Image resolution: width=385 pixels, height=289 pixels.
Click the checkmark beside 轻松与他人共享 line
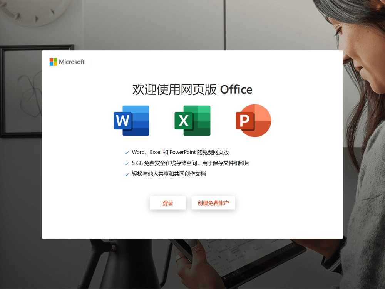point(127,175)
